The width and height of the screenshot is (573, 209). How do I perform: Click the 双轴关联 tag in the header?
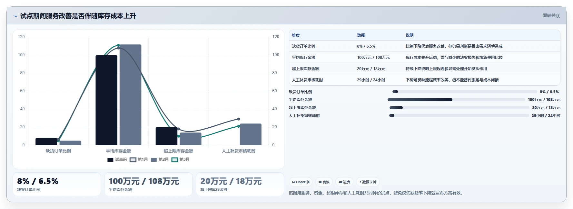551,15
